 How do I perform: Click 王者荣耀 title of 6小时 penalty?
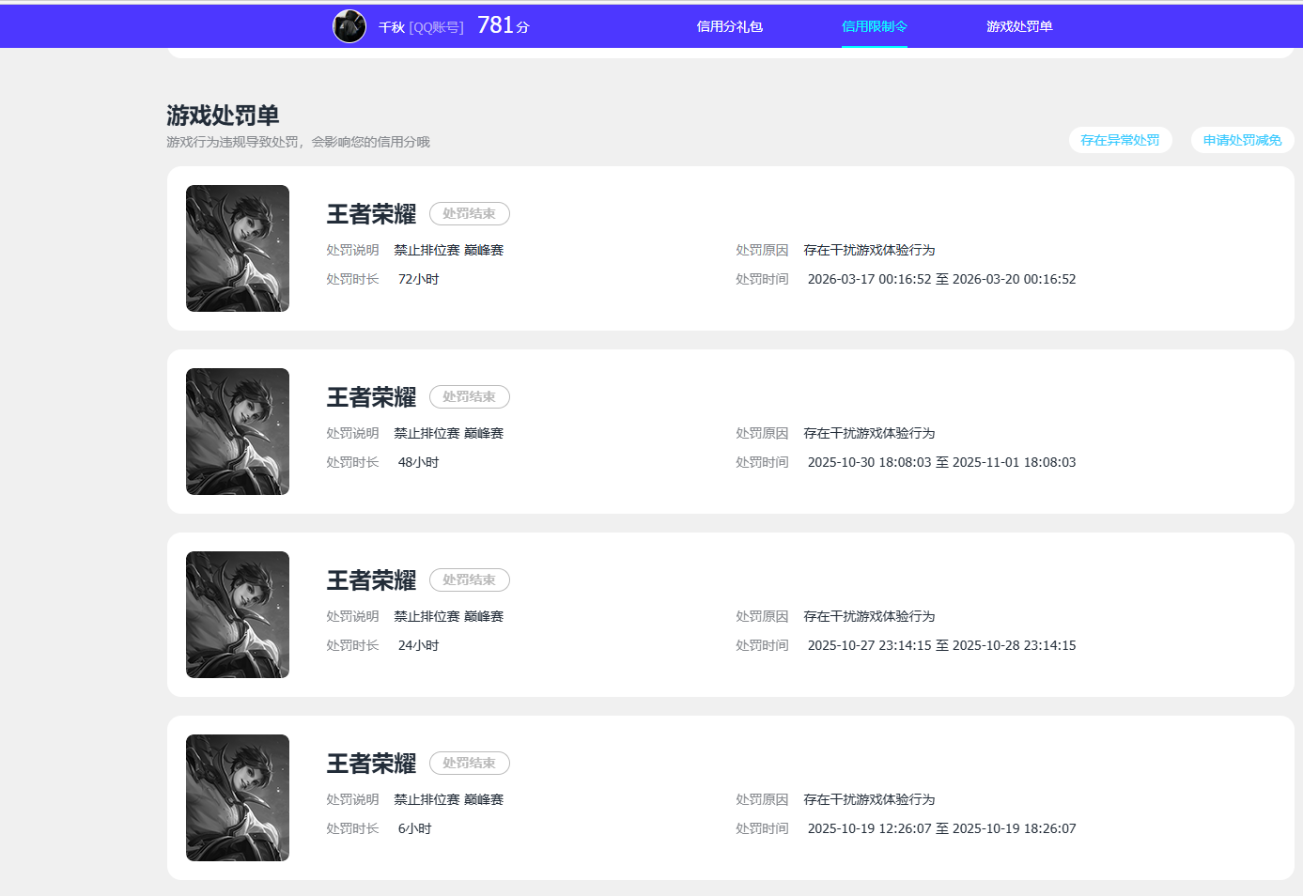coord(371,764)
